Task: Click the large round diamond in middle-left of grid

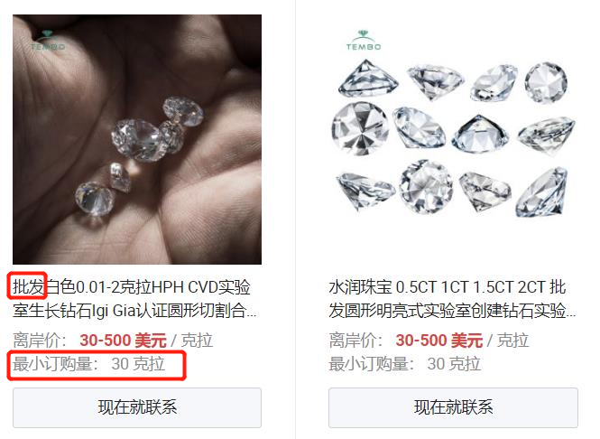Action: click(x=360, y=128)
